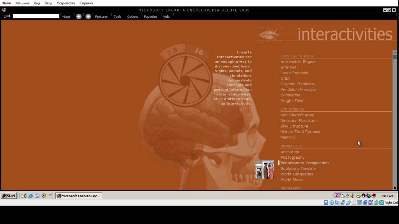Click the VirtualBox USB status icon

(x=349, y=203)
